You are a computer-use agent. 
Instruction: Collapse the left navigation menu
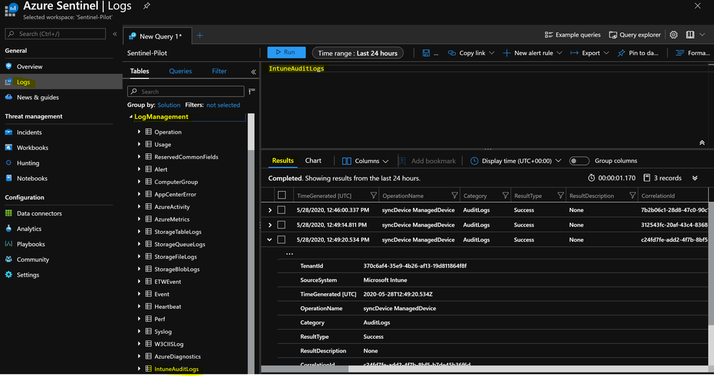click(x=115, y=34)
